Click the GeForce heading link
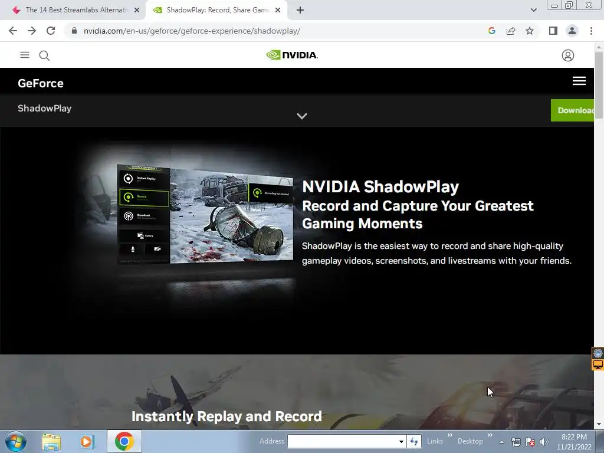 (41, 83)
